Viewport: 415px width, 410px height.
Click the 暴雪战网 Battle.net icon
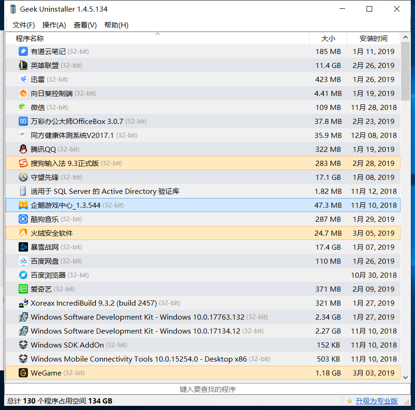point(23,247)
